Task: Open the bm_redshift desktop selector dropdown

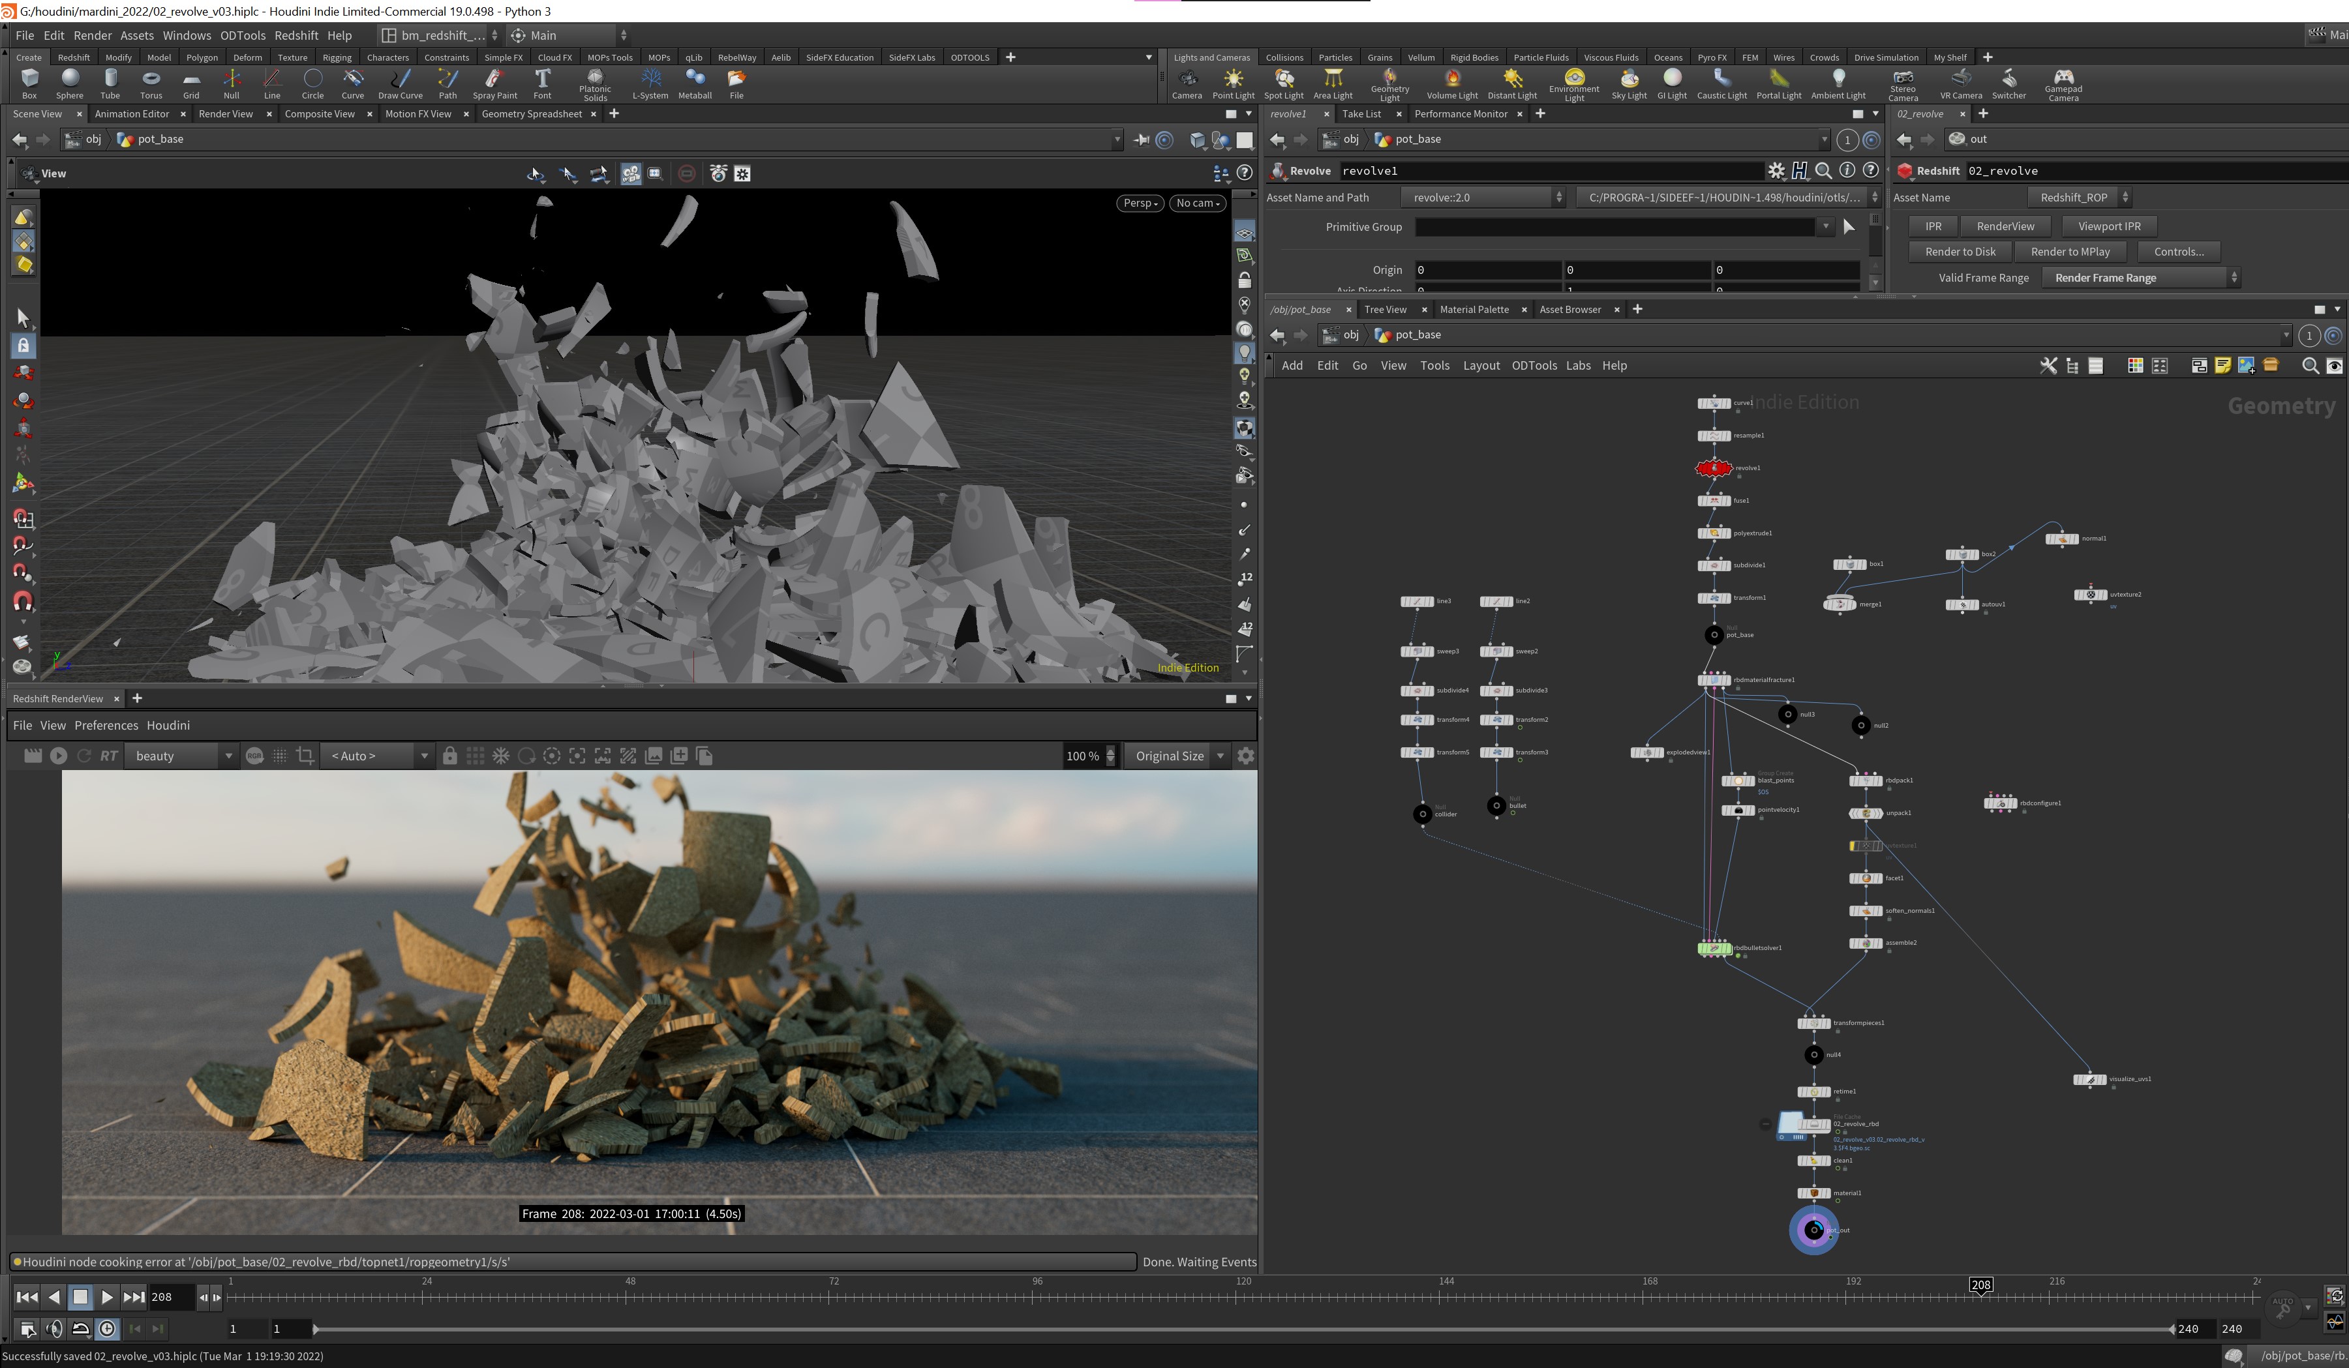Action: pos(439,35)
